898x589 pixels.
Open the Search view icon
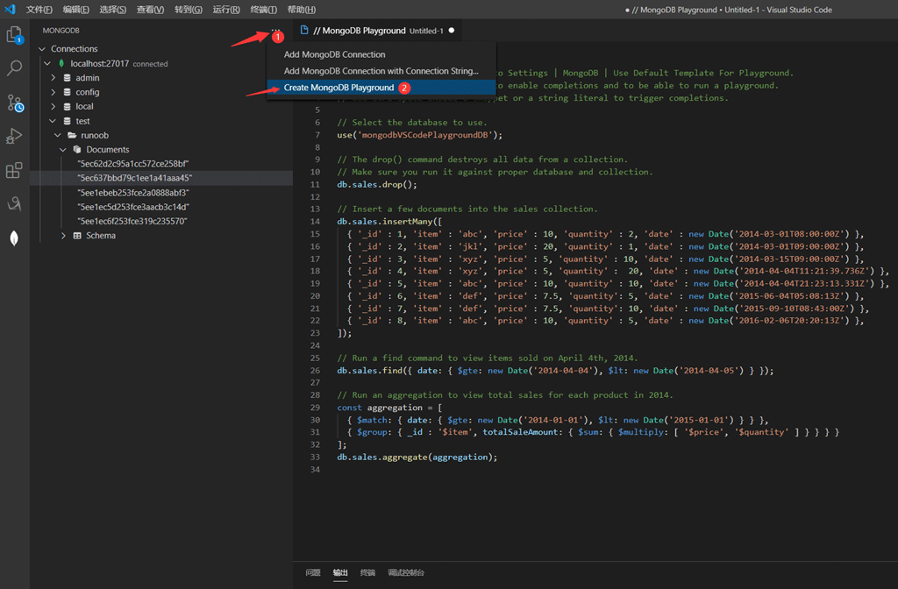point(14,68)
